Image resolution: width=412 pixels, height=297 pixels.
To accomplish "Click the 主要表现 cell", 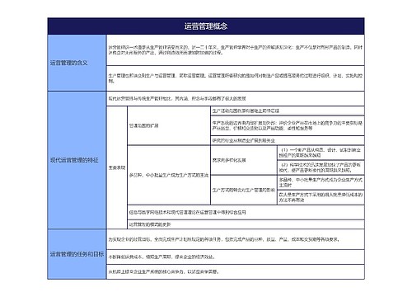I will (x=117, y=167).
